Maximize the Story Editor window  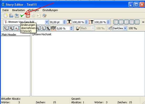[136, 4]
